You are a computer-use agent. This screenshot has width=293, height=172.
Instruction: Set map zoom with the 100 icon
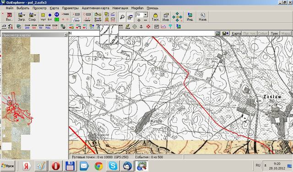(x=34, y=27)
